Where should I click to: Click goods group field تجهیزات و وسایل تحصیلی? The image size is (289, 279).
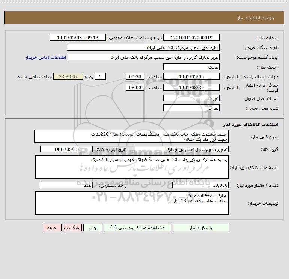182,149
